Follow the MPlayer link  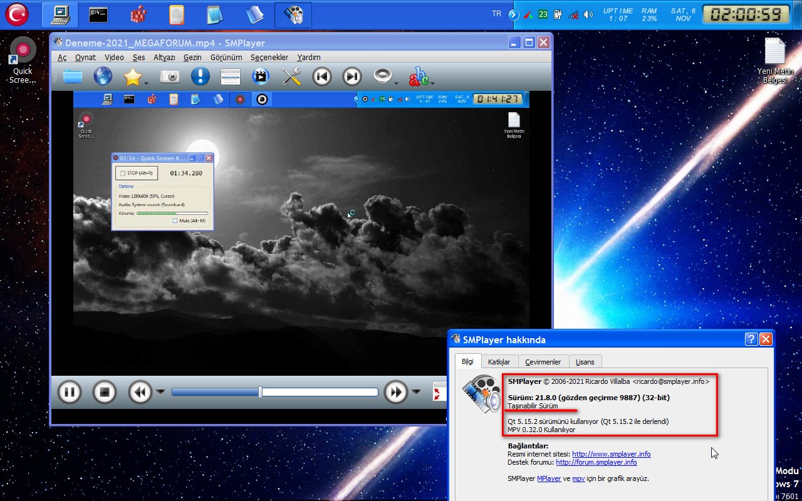click(x=549, y=478)
